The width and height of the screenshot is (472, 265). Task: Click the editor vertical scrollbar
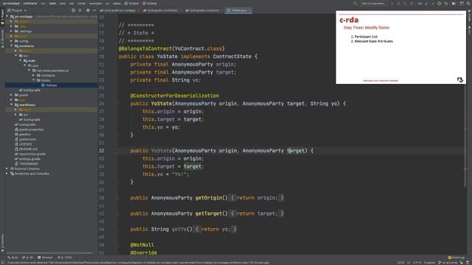coord(465,135)
